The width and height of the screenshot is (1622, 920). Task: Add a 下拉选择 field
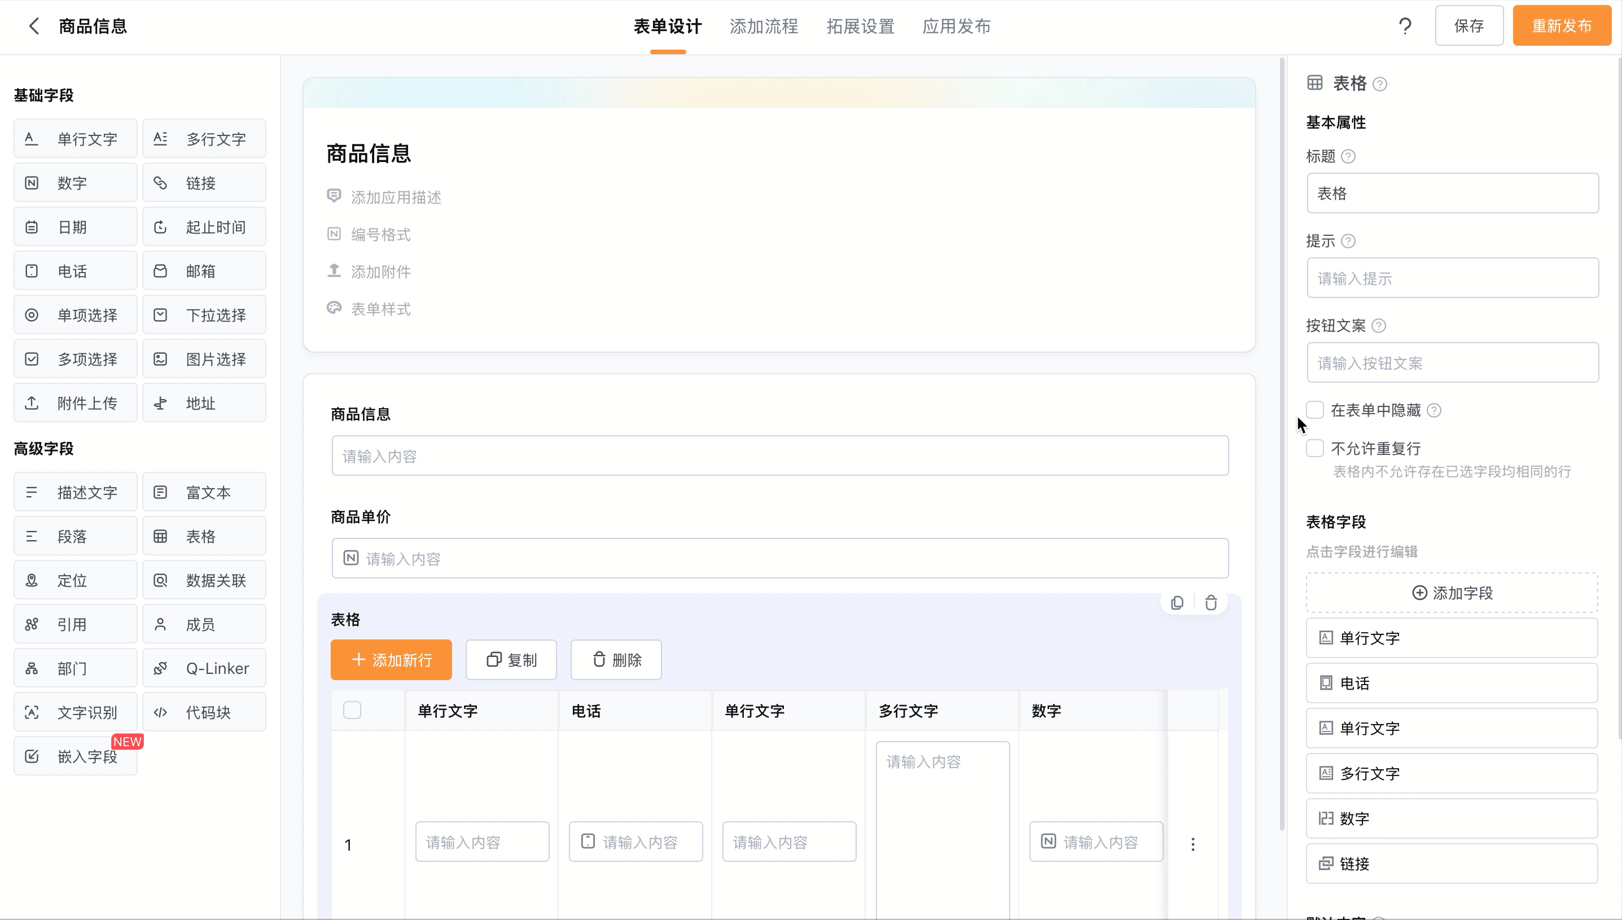point(204,315)
